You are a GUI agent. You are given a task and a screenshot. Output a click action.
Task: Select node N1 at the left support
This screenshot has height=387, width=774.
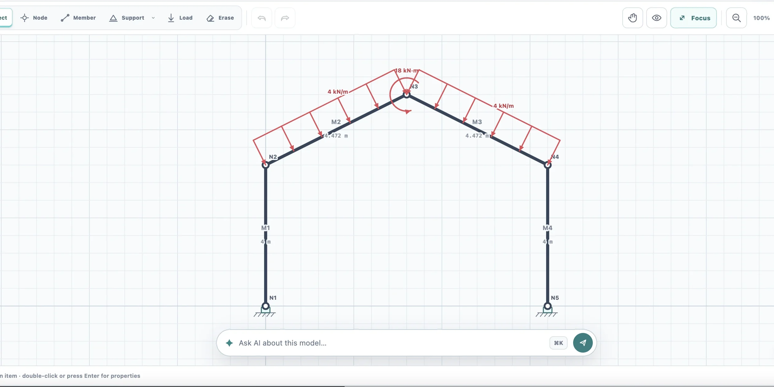266,306
